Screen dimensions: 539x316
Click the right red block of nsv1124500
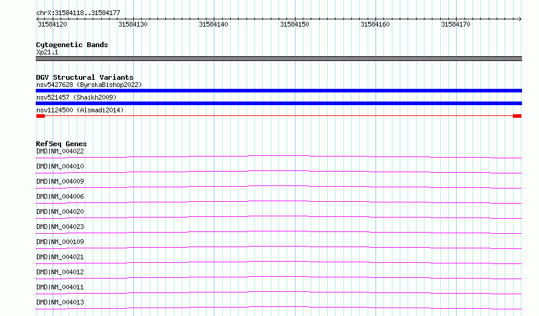tap(517, 116)
